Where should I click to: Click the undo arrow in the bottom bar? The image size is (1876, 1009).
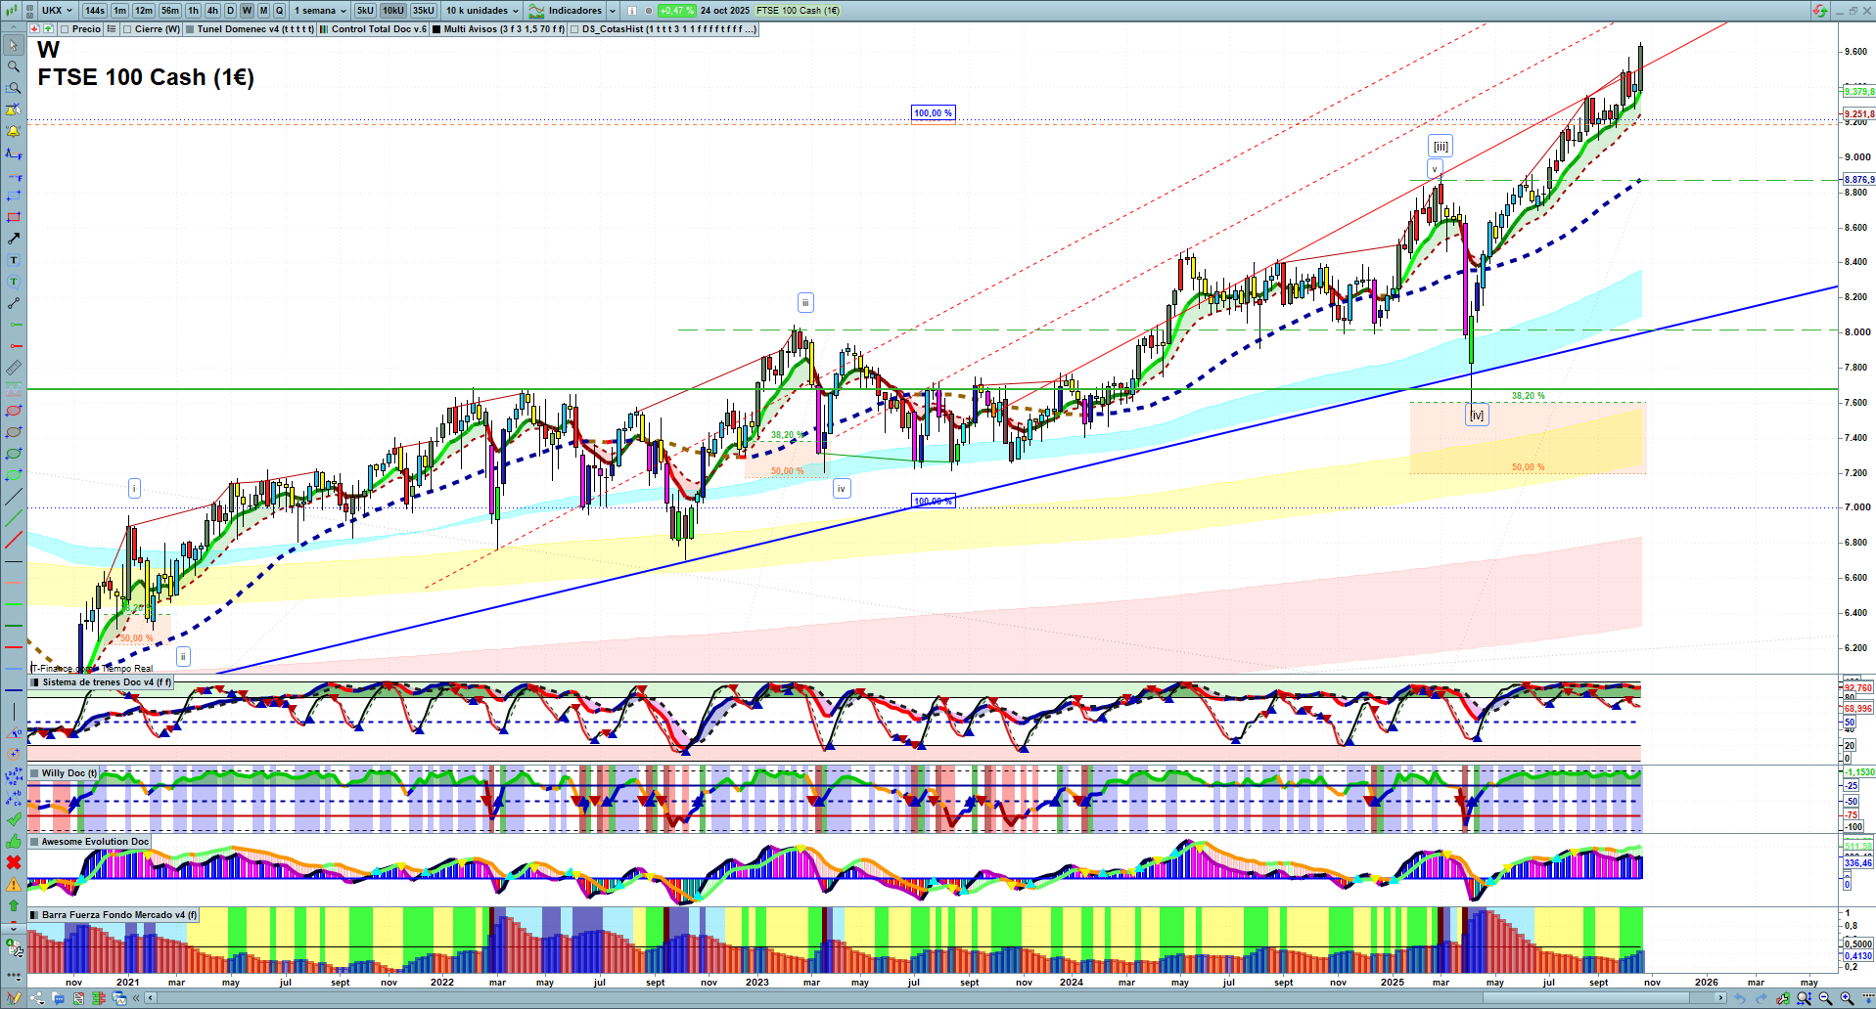coord(1739,998)
